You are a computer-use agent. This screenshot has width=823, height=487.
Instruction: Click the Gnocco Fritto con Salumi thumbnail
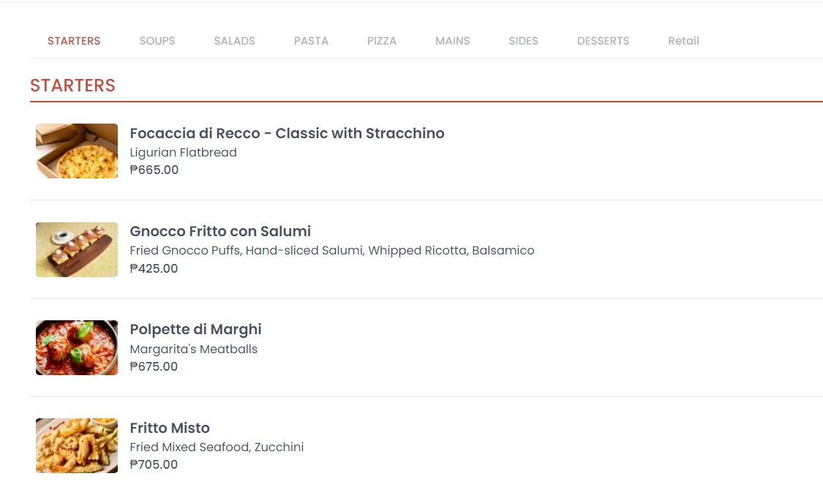pos(77,249)
